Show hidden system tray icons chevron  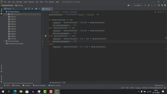coord(139,92)
